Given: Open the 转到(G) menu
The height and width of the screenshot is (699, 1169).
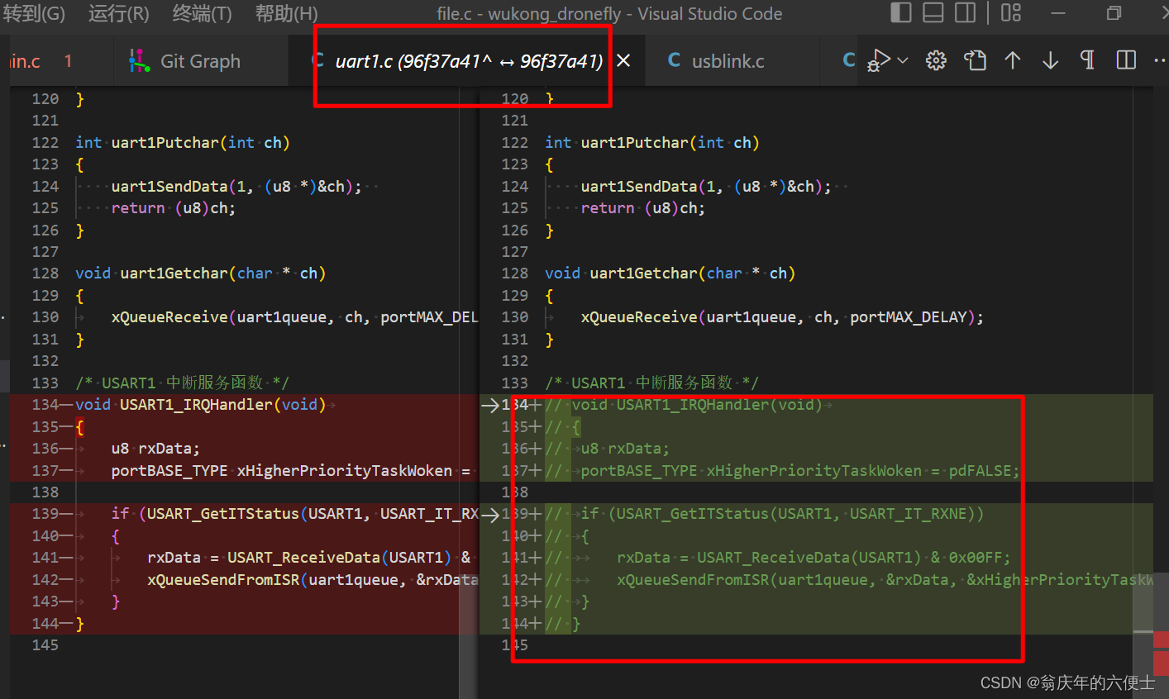Looking at the screenshot, I should tap(33, 13).
